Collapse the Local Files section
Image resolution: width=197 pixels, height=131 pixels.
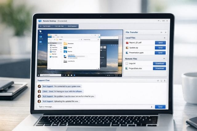pyautogui.click(x=165, y=38)
